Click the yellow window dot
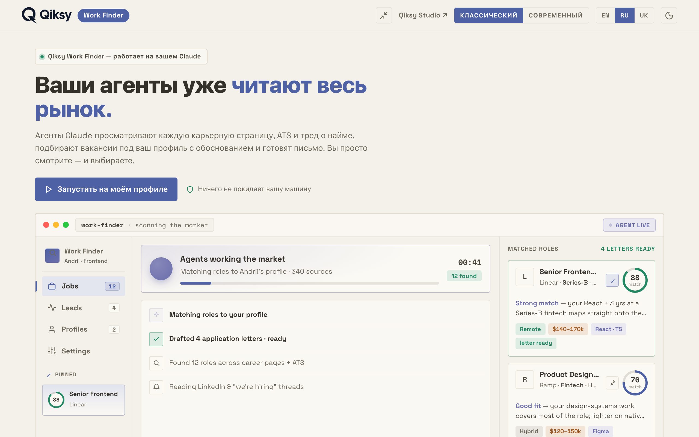The height and width of the screenshot is (437, 699). point(56,225)
